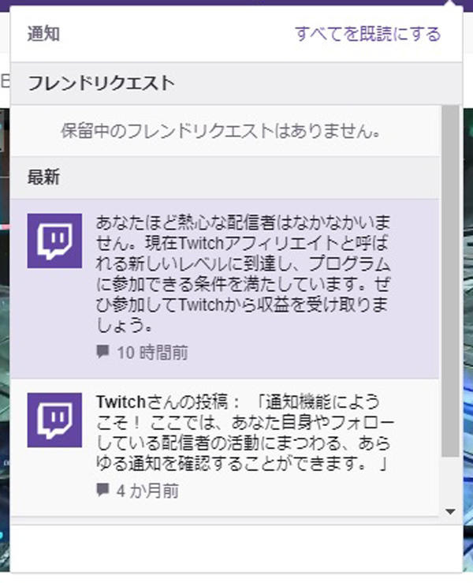
Task: Click speech bubble icon beside 4 か月前
Action: 102,490
